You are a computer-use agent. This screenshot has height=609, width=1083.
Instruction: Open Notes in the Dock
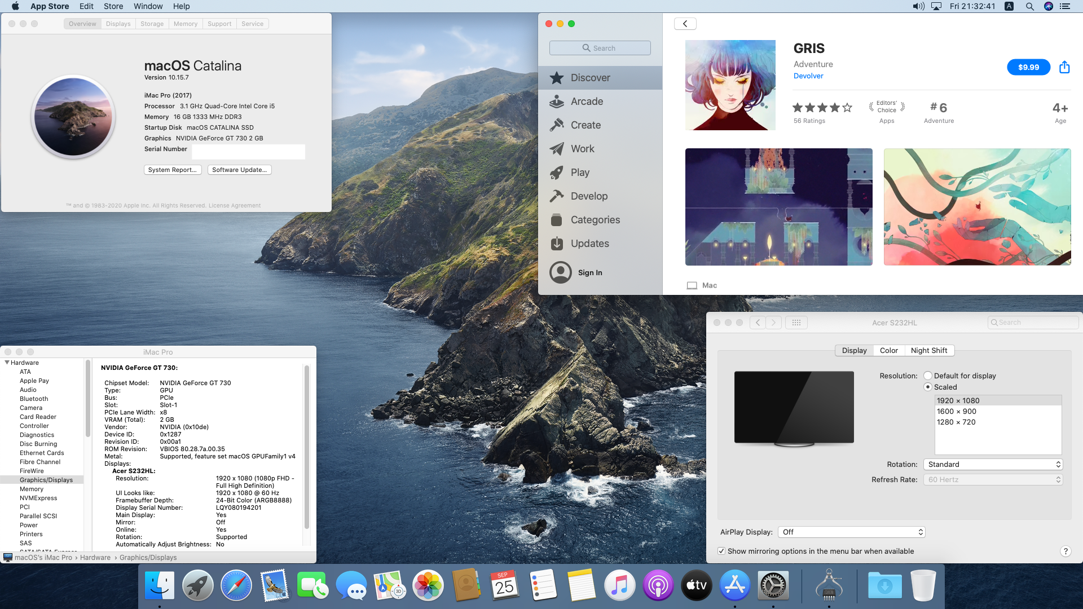pos(582,585)
